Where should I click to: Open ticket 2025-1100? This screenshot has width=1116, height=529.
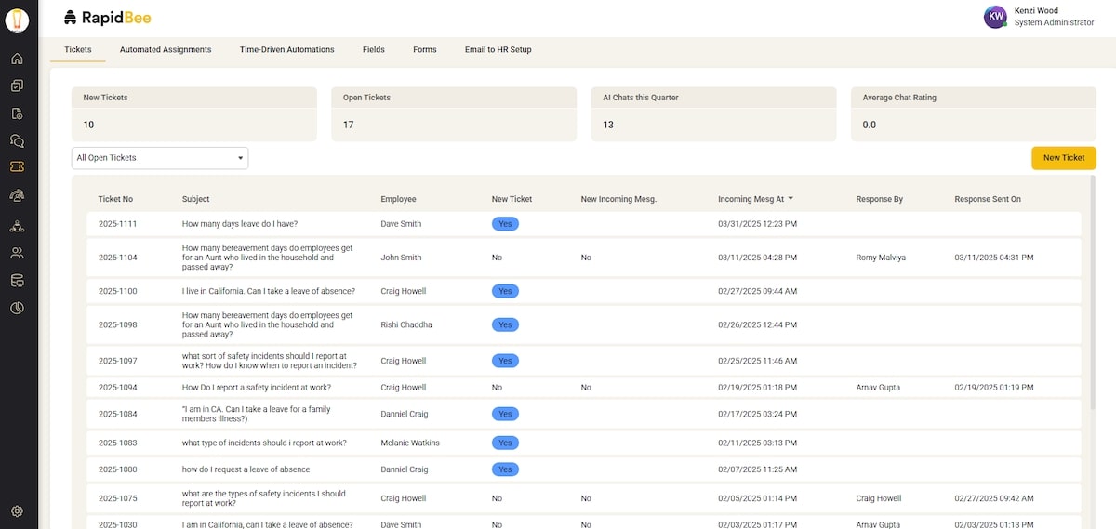coord(117,291)
